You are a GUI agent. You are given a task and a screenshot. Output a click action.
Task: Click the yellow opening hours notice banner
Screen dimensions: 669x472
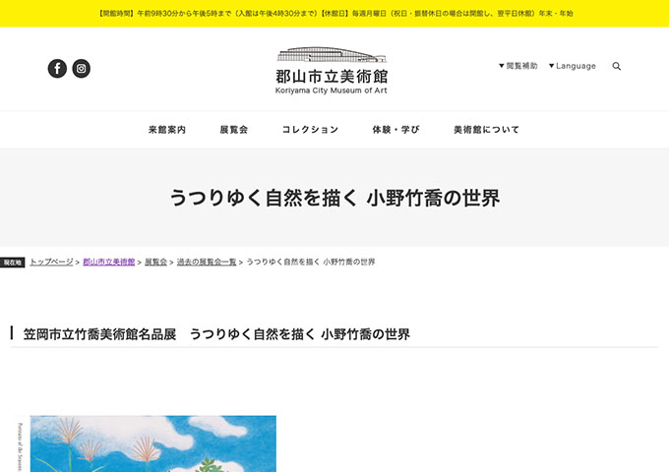point(334,13)
